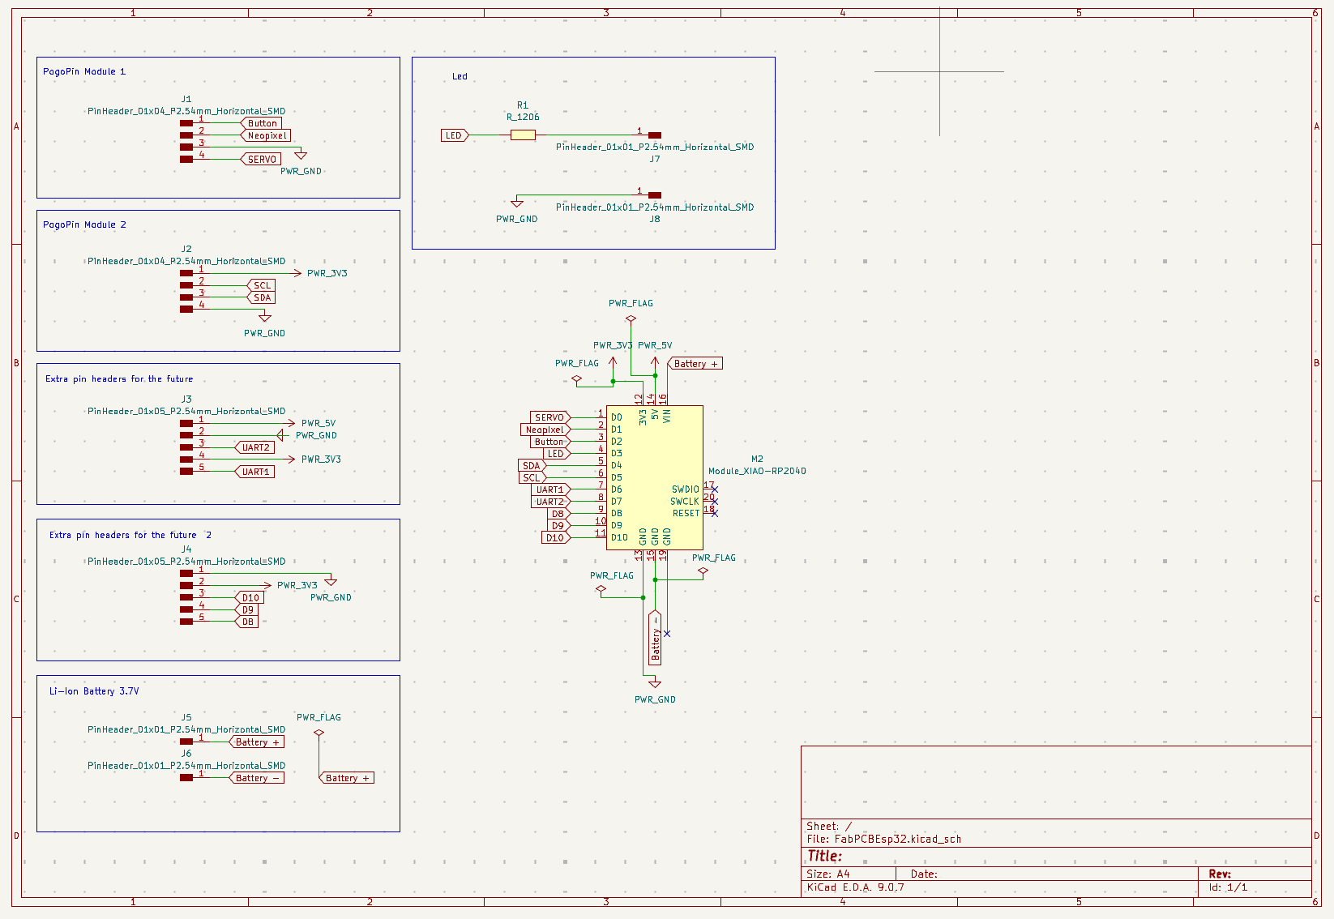Click the 'File: FabPCBEsp32.kicad_sch' title block text
1334x919 pixels.
[x=884, y=839]
